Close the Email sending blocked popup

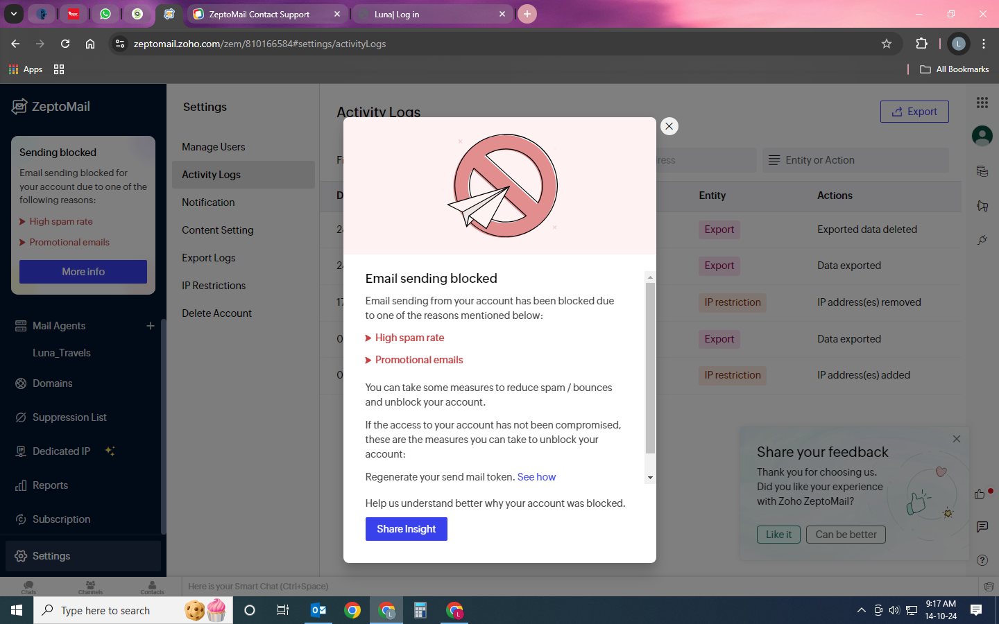pyautogui.click(x=669, y=126)
